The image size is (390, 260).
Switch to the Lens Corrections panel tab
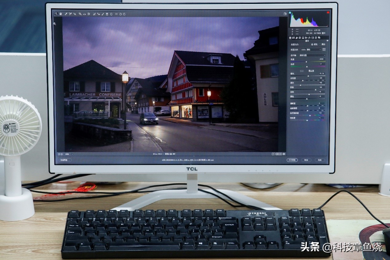(x=306, y=37)
